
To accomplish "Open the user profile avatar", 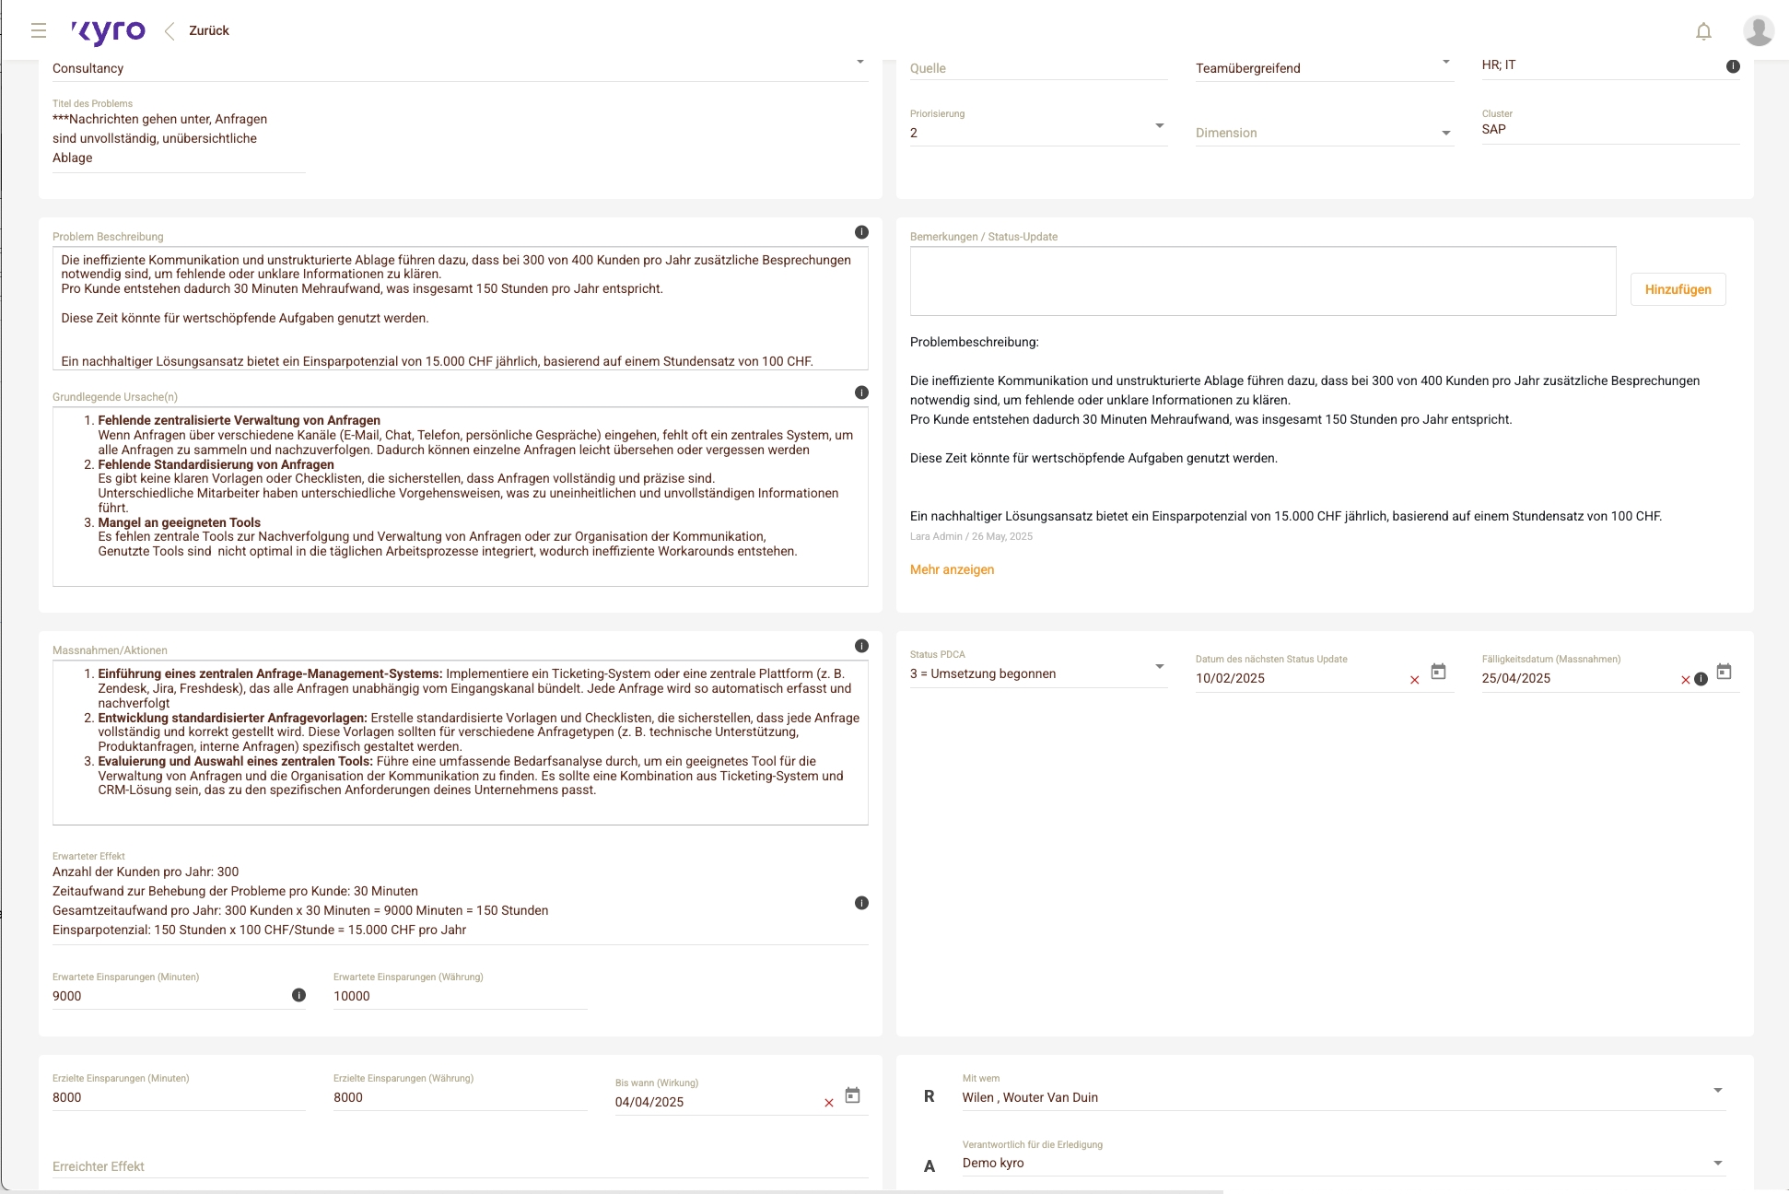I will 1758,30.
